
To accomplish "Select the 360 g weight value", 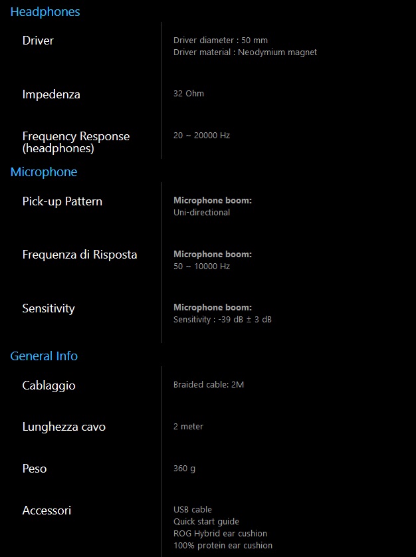I will [184, 469].
